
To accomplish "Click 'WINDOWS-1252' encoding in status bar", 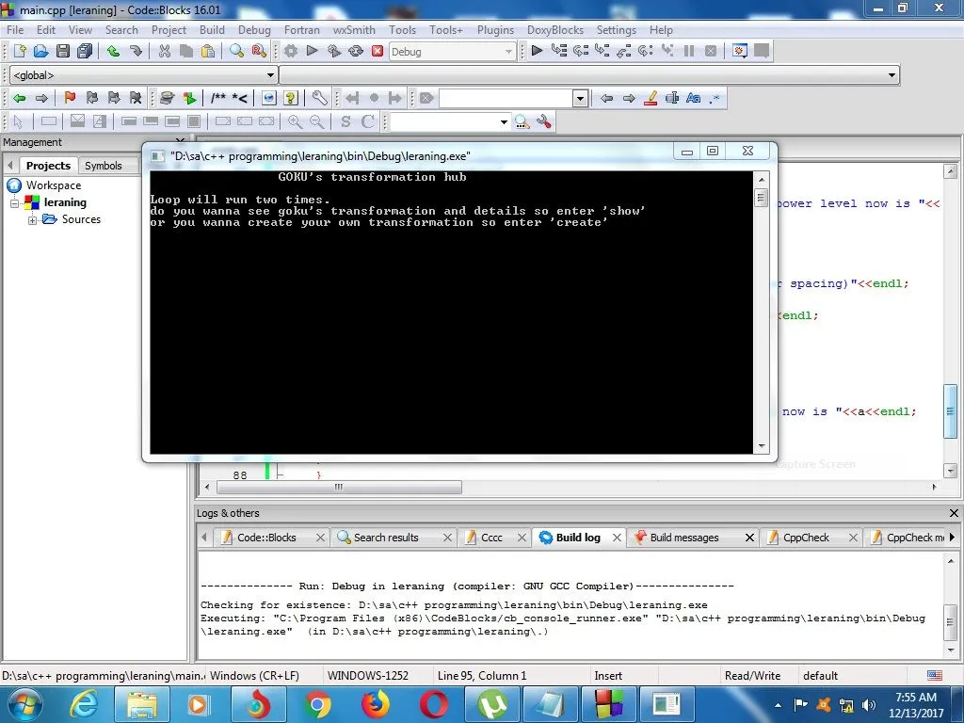I will coord(368,676).
